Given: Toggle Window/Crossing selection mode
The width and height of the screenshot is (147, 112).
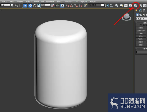Looking at the screenshot, I should [25, 5].
